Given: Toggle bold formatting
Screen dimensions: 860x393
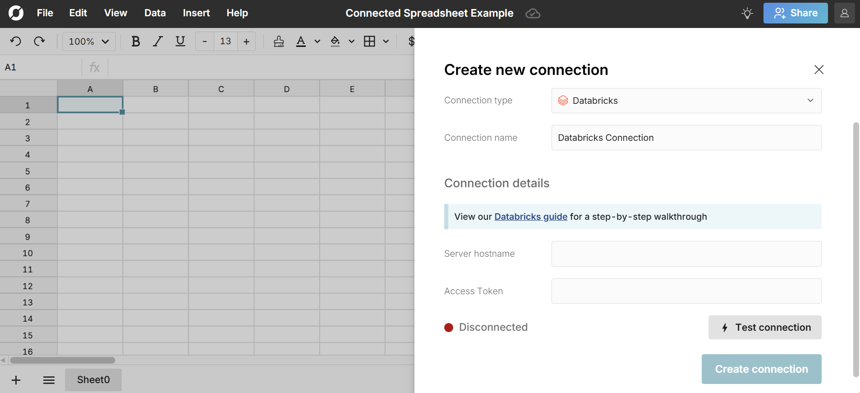Looking at the screenshot, I should [x=135, y=42].
